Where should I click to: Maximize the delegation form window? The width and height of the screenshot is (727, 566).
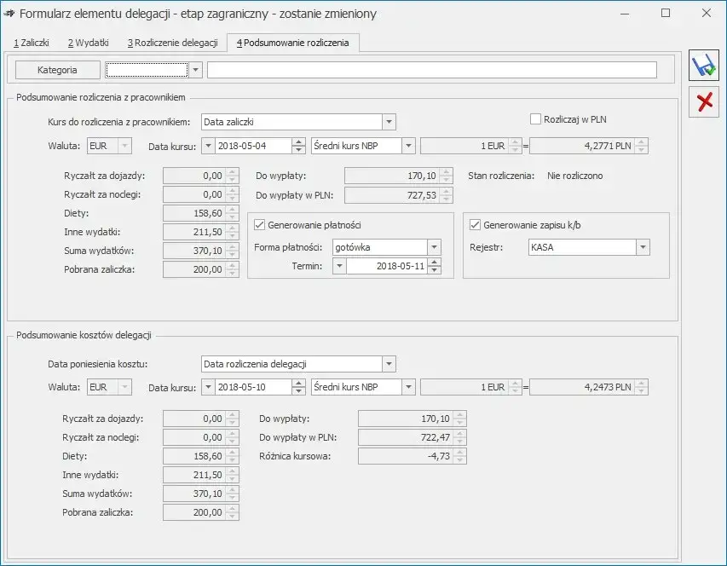(666, 14)
